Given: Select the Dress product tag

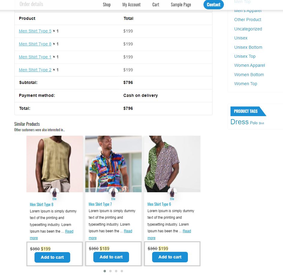Looking at the screenshot, I should pyautogui.click(x=239, y=122).
